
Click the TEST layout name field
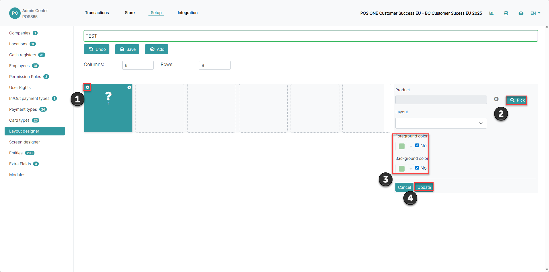311,36
